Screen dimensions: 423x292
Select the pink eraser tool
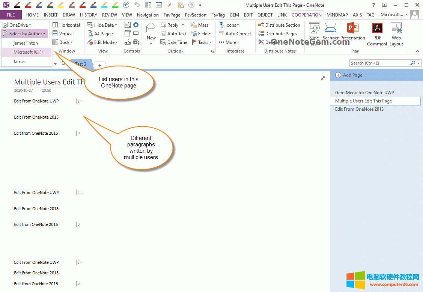tap(169, 5)
